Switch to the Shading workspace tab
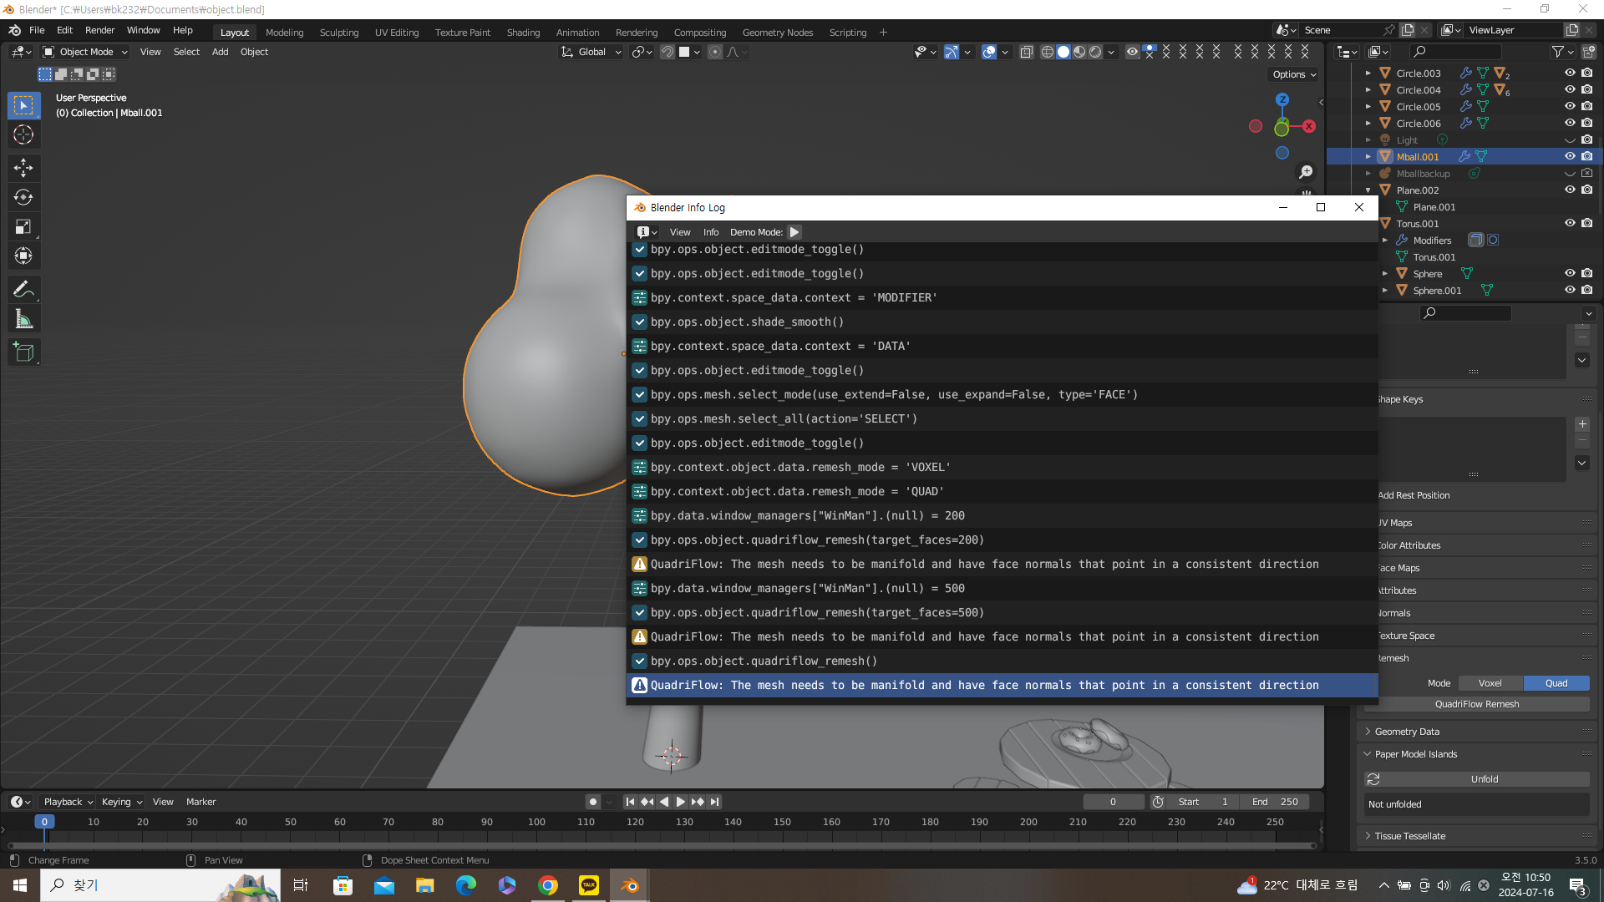This screenshot has height=902, width=1604. tap(523, 33)
